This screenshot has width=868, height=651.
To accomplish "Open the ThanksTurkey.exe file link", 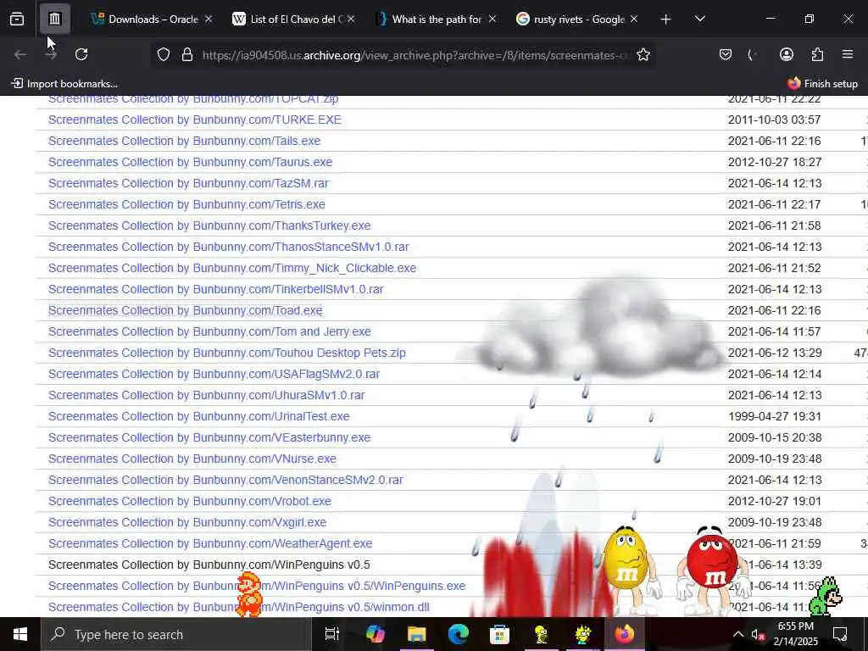I will click(x=209, y=225).
